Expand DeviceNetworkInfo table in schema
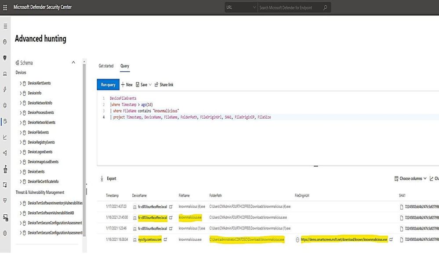Screen dimensions: 439x257 21,103
